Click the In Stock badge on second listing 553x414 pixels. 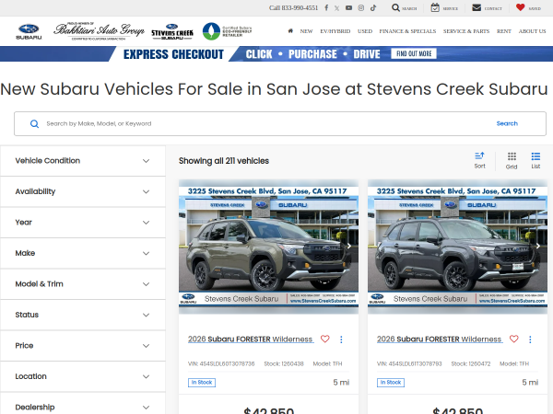point(391,383)
